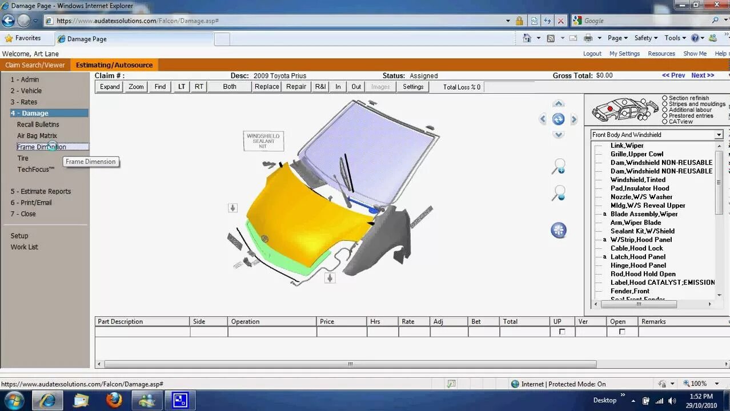Select the Section refinish radio button

665,98
